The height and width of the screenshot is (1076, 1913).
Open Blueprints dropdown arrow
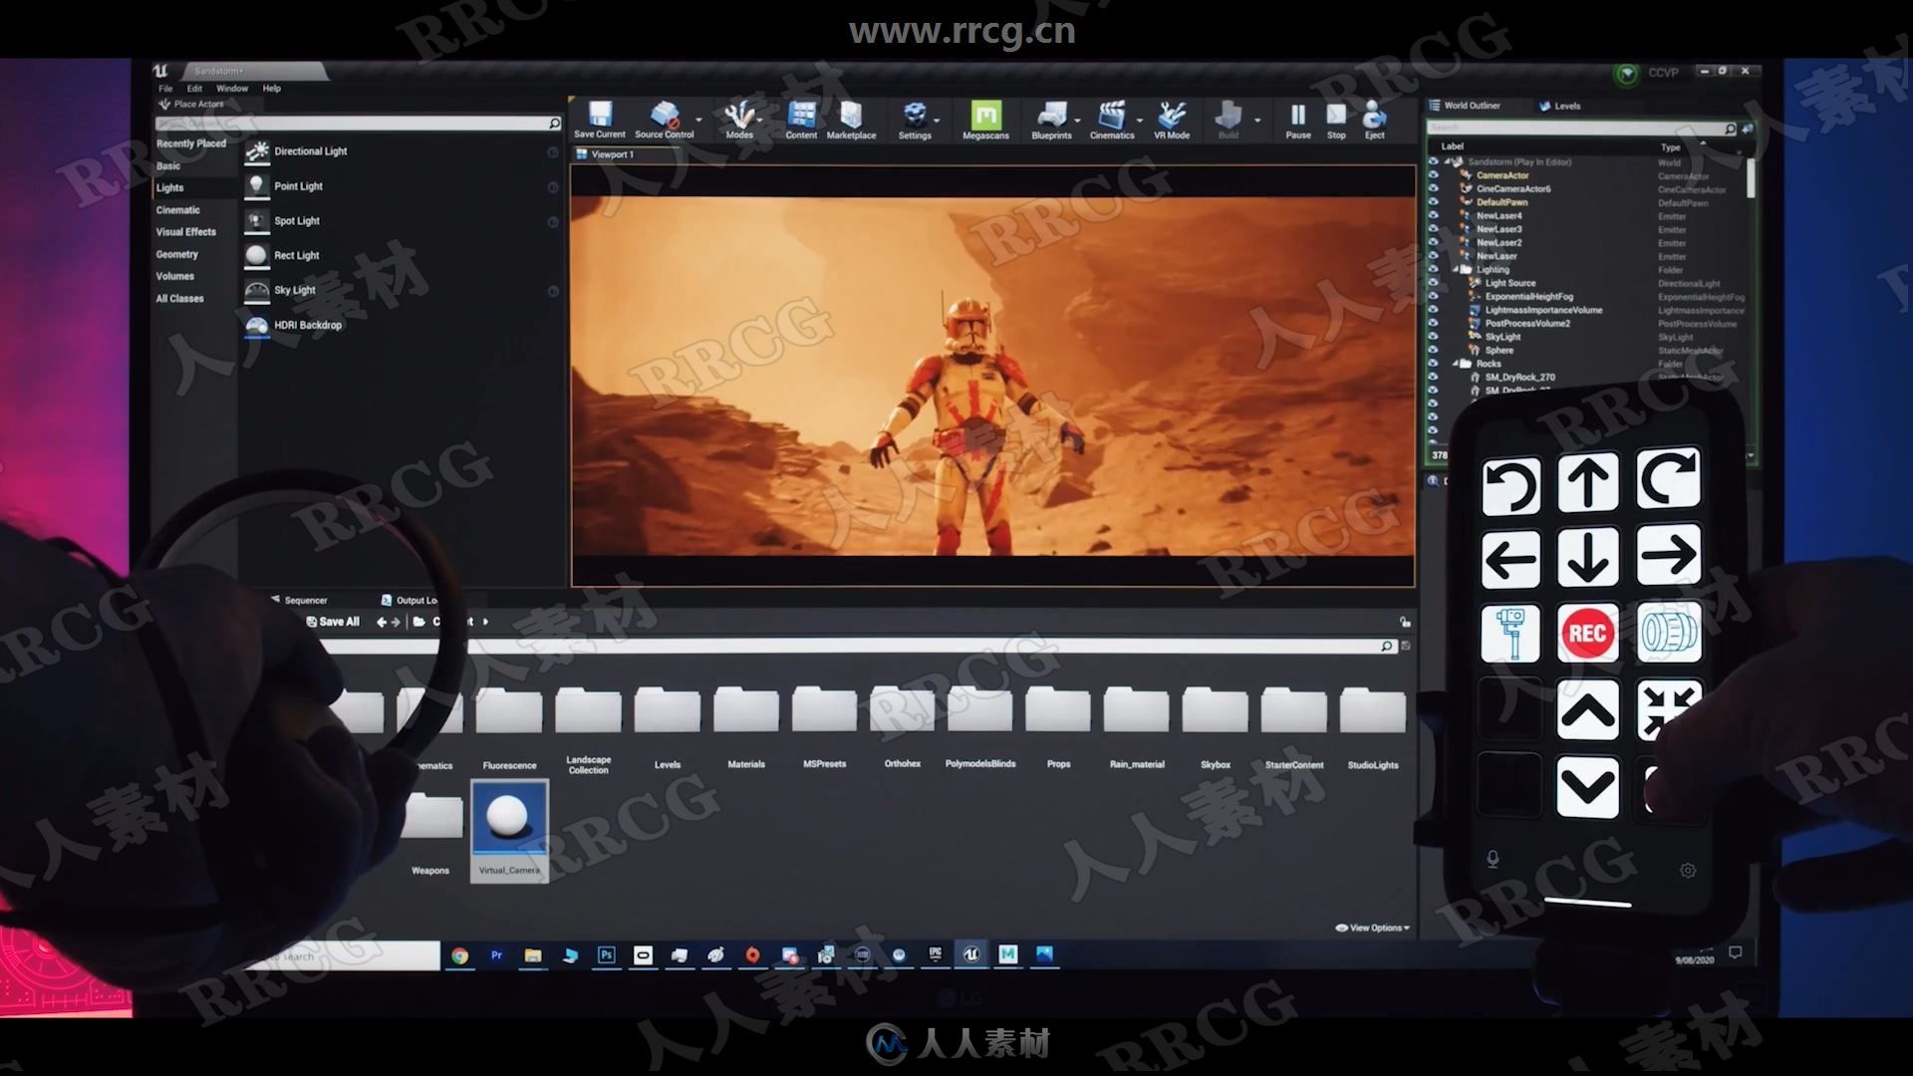[x=1078, y=121]
